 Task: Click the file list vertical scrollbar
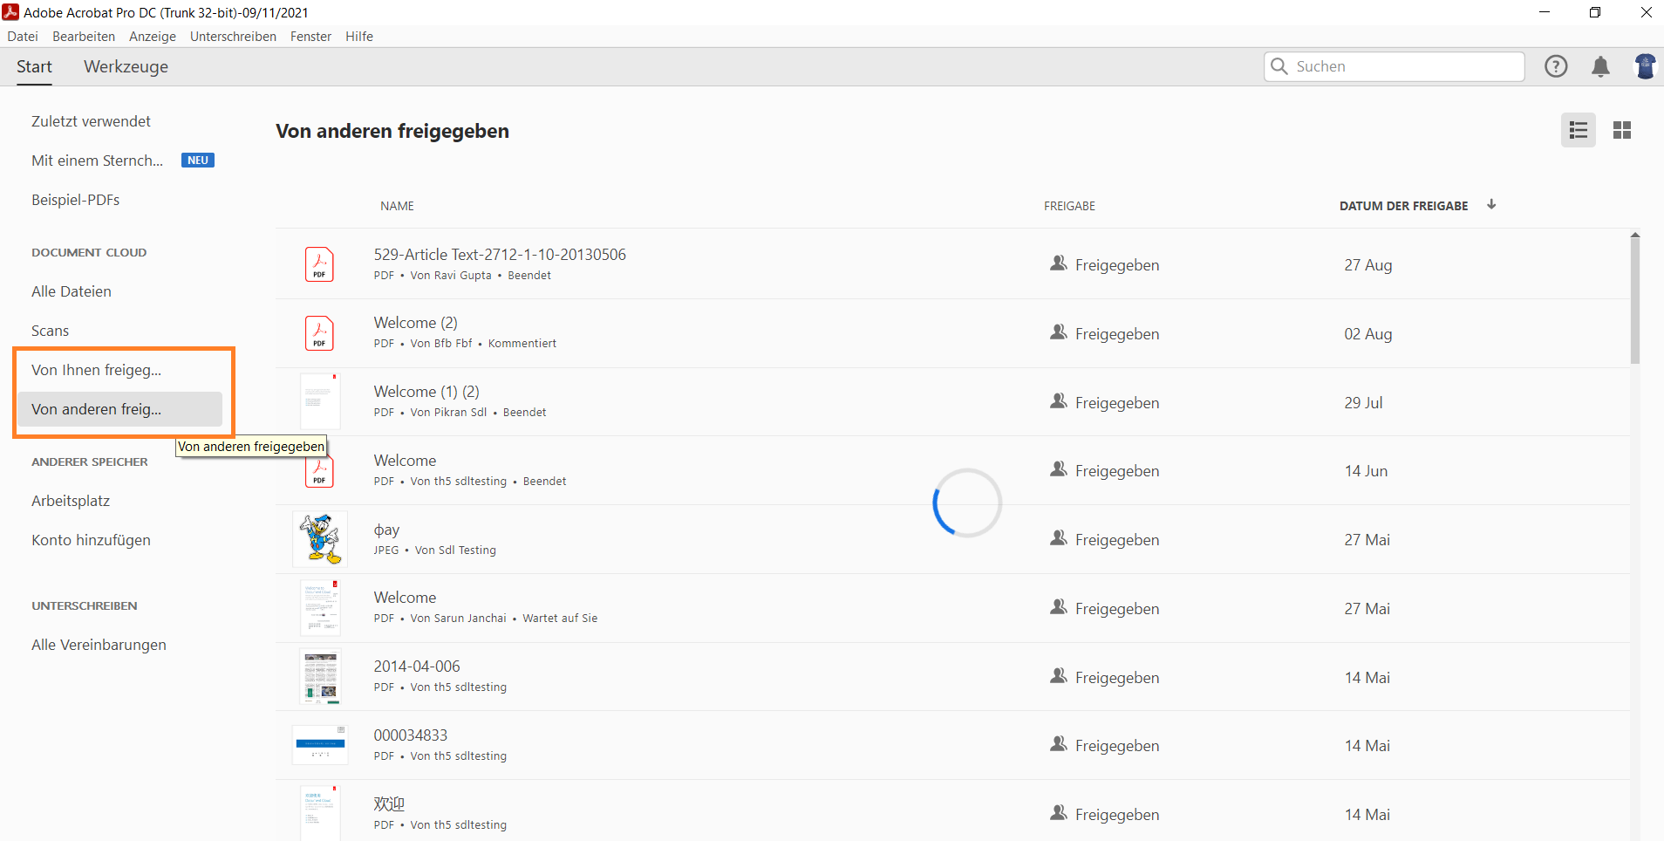tap(1635, 302)
